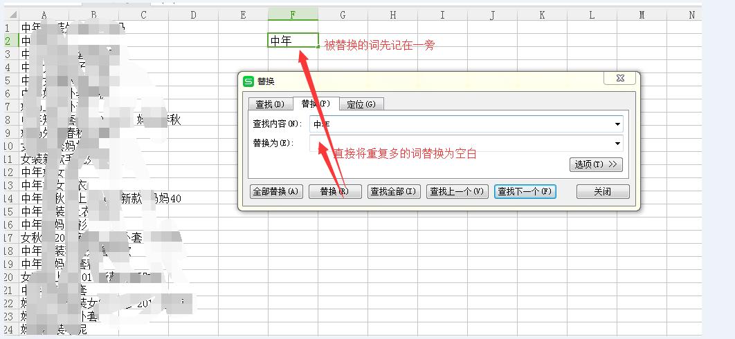Select column M header
The image size is (735, 339).
tap(642, 15)
